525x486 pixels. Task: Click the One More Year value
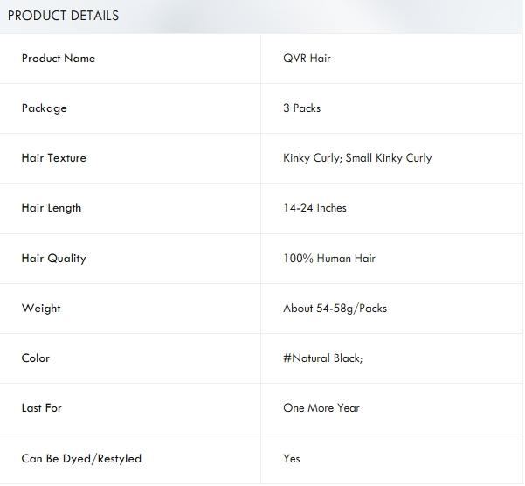coord(321,408)
